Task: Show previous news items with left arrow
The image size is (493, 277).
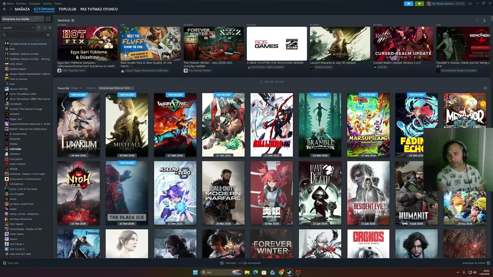Action: 477,20
